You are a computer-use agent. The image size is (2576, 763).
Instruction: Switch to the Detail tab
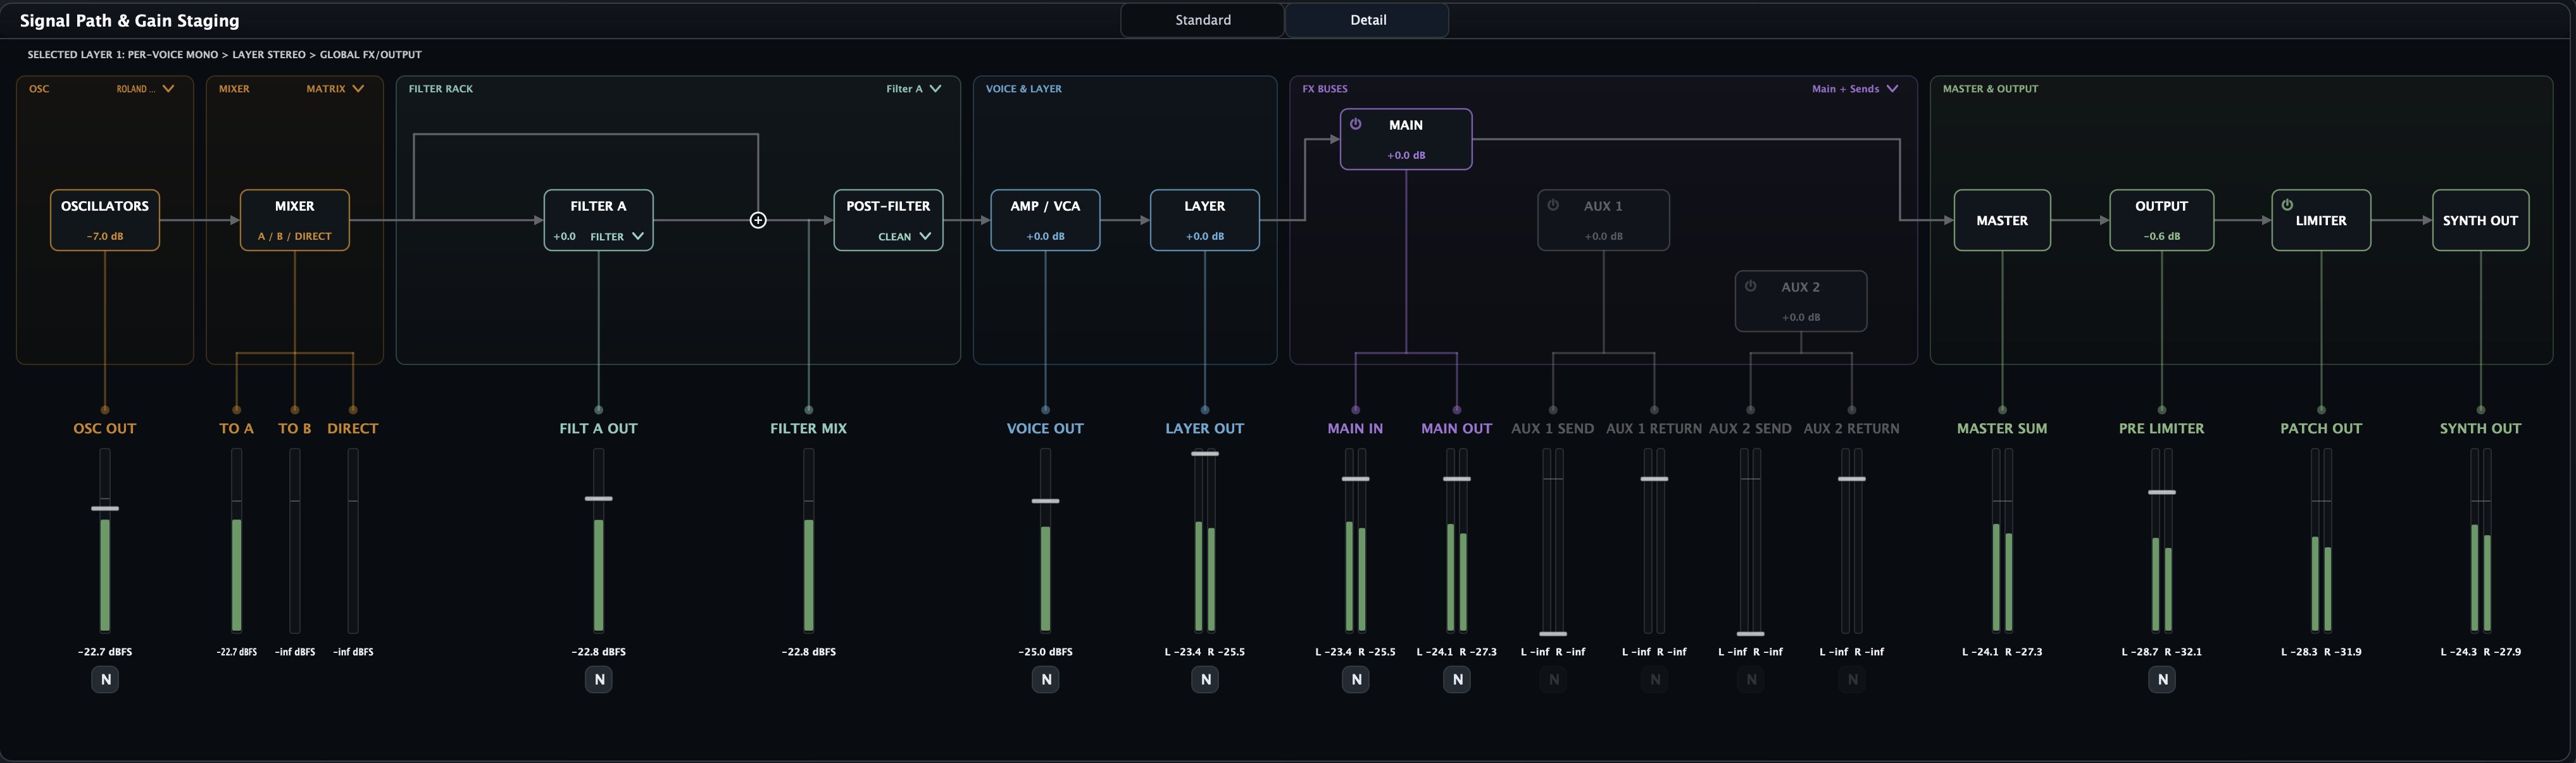click(x=1367, y=20)
